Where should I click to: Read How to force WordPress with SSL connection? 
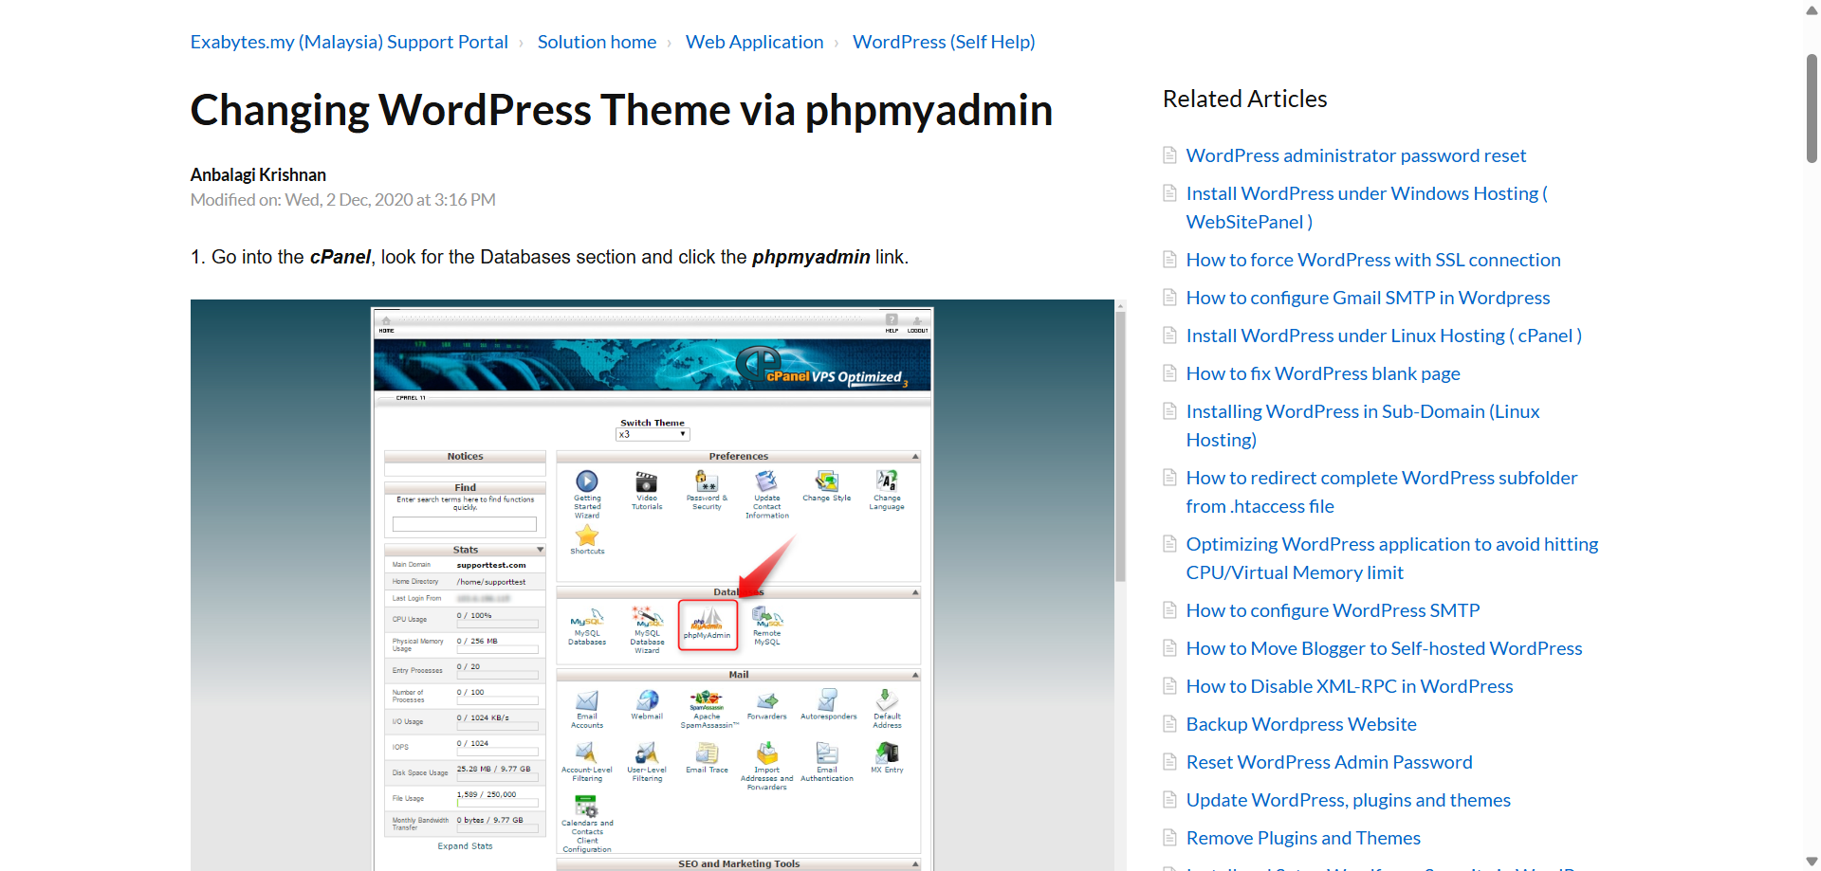[x=1373, y=260]
